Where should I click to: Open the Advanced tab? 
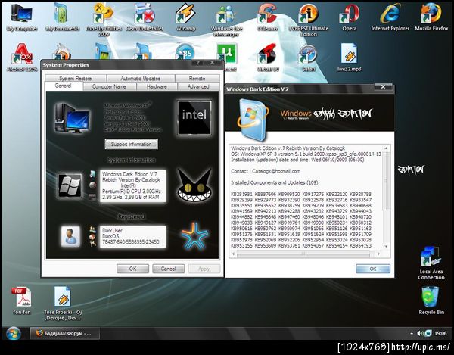click(198, 86)
